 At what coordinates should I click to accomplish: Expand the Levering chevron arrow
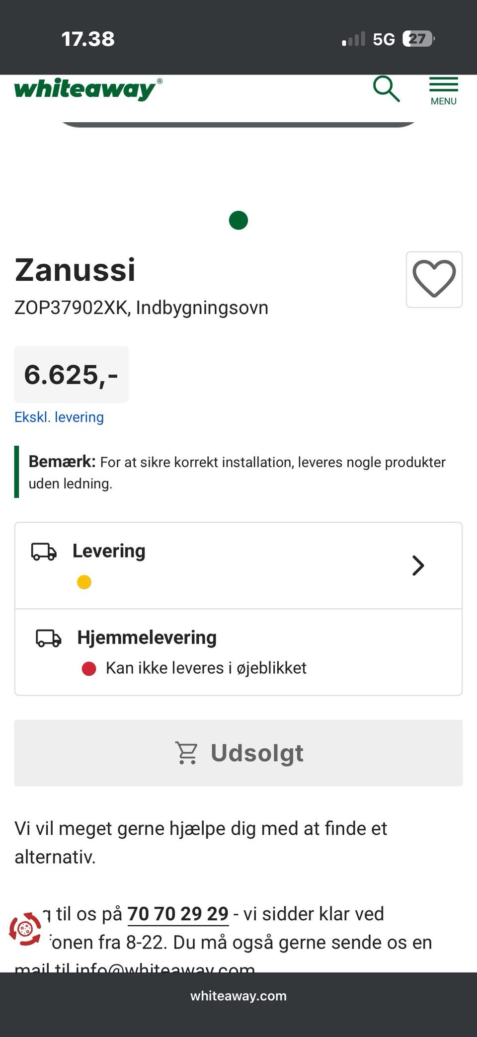(x=418, y=565)
